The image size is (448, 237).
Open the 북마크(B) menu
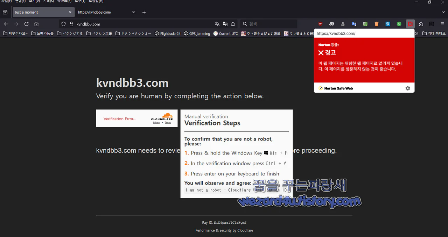[64, 1]
